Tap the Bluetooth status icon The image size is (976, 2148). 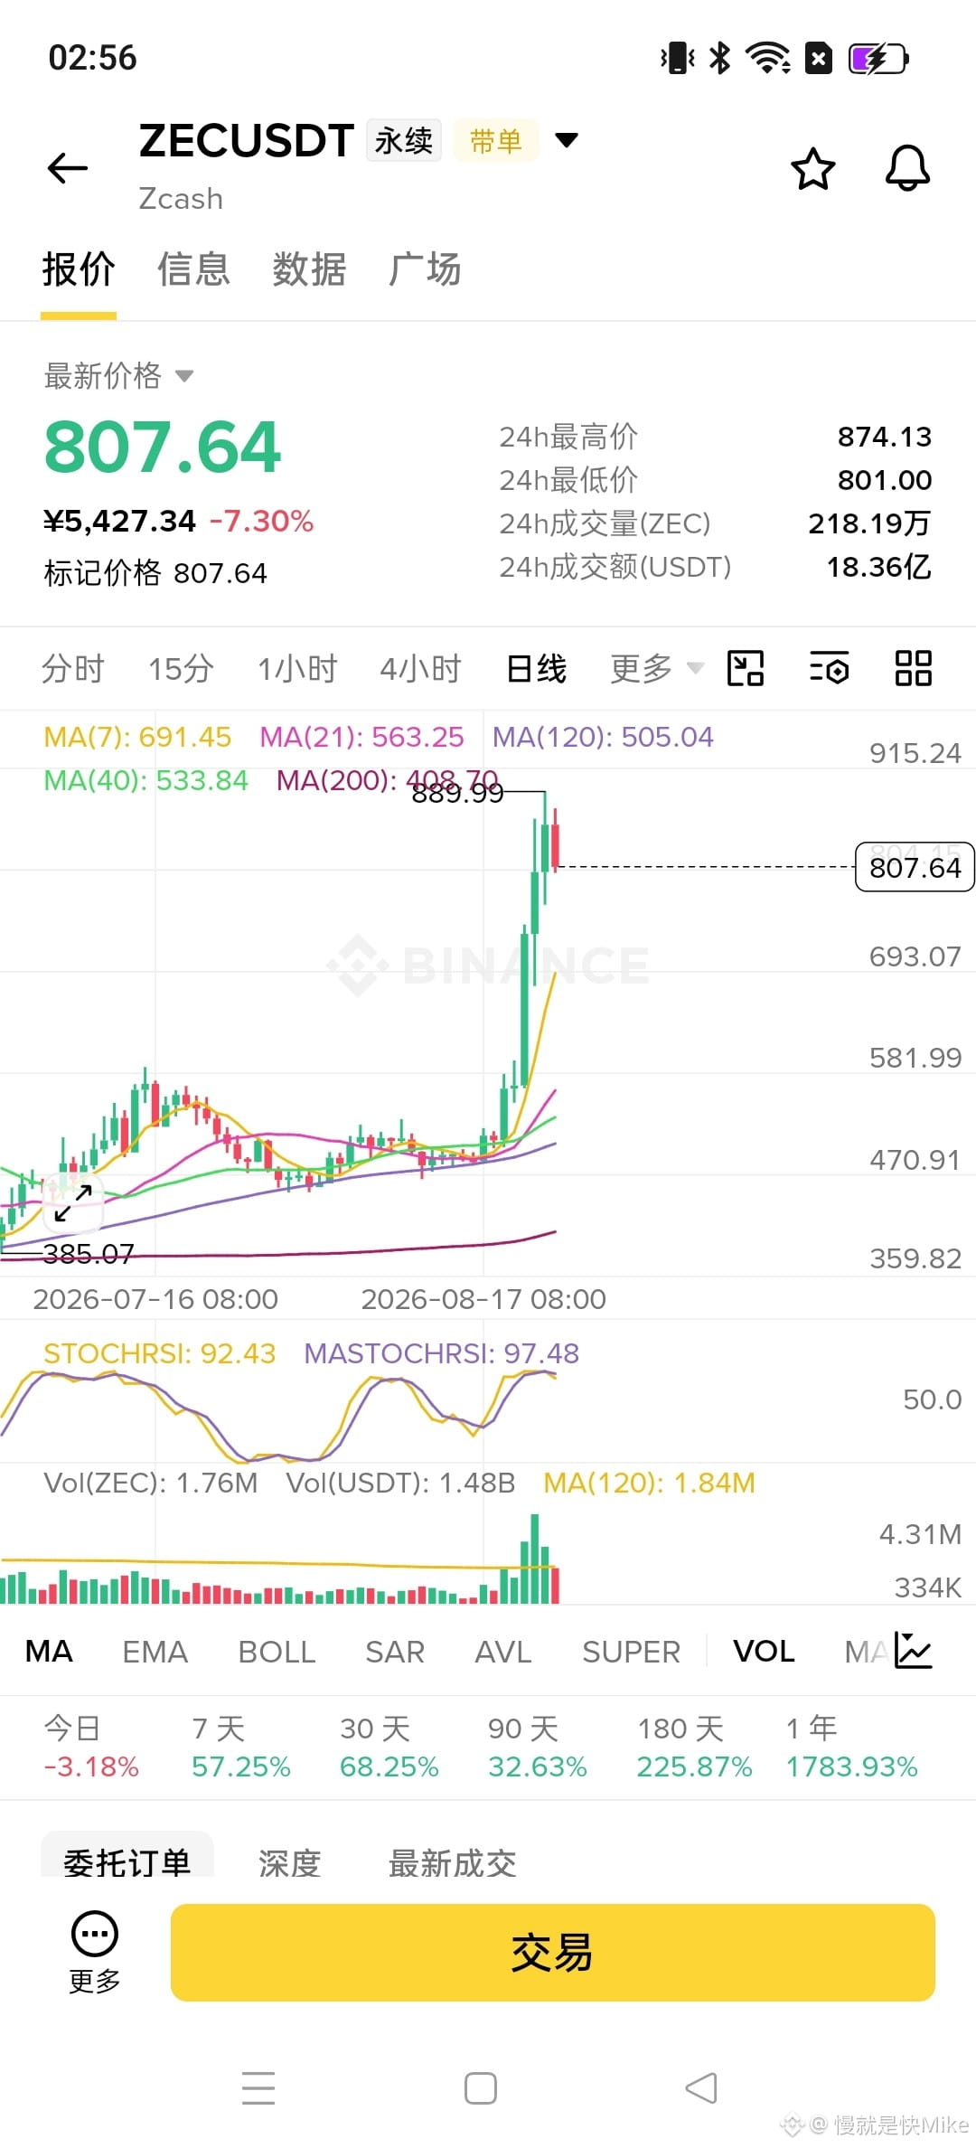pos(719,59)
